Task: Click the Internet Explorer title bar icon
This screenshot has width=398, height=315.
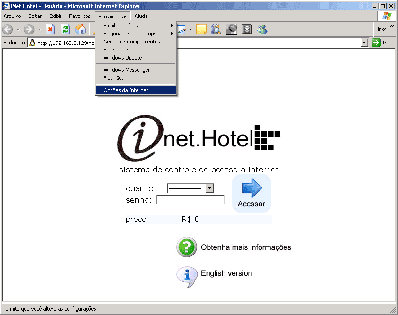Action: 6,6
